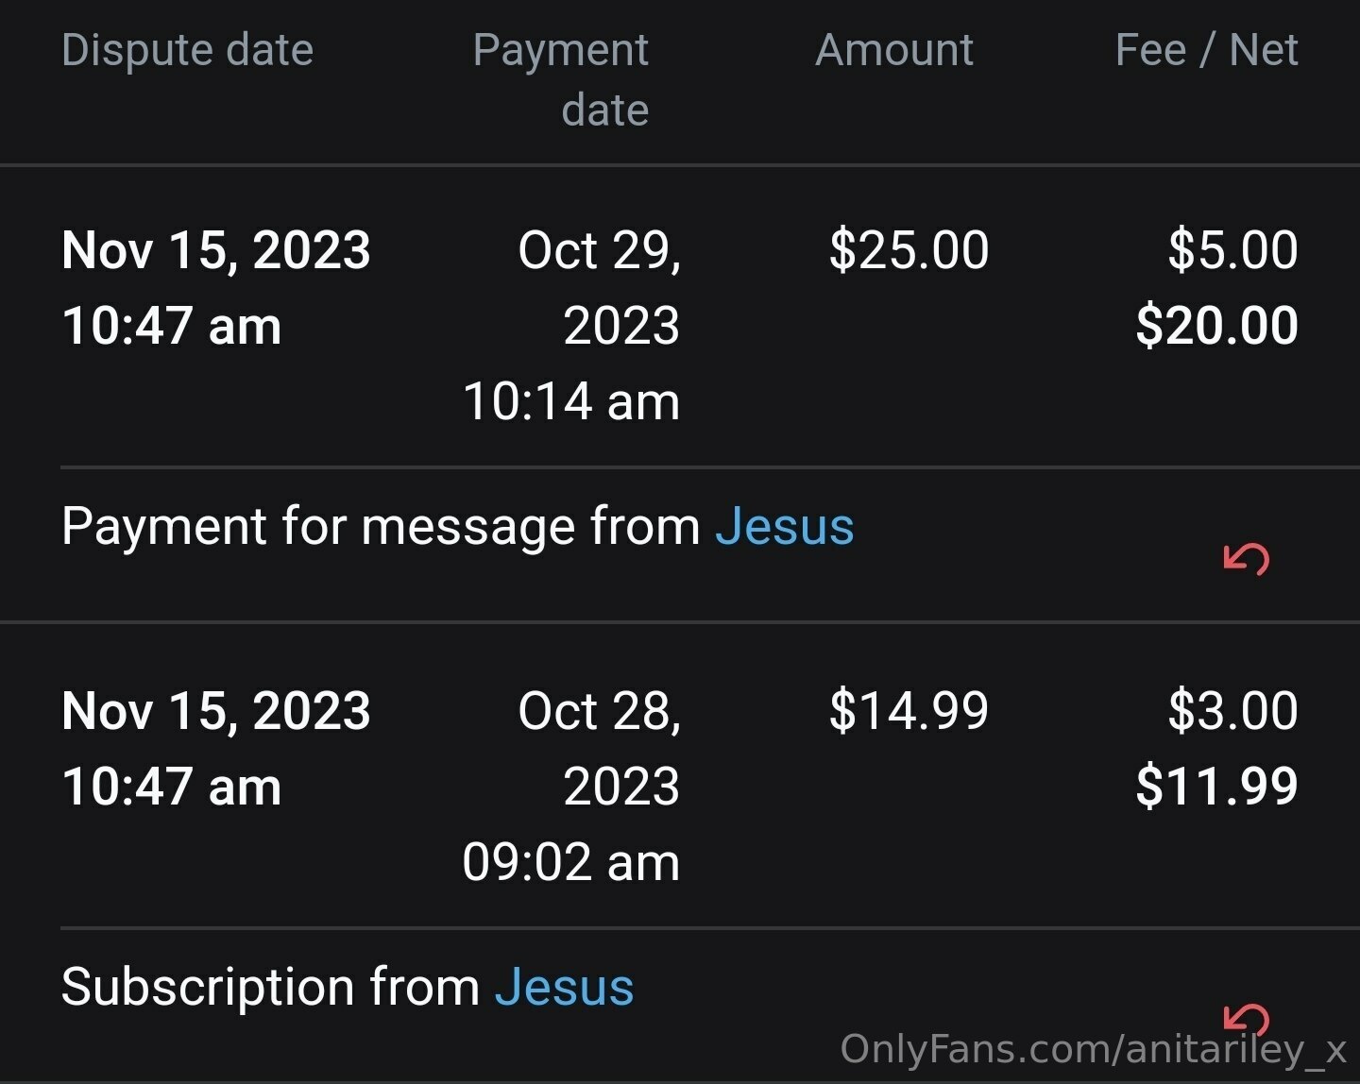1360x1084 pixels.
Task: Click the $5.00 fee value
Action: coord(1232,250)
